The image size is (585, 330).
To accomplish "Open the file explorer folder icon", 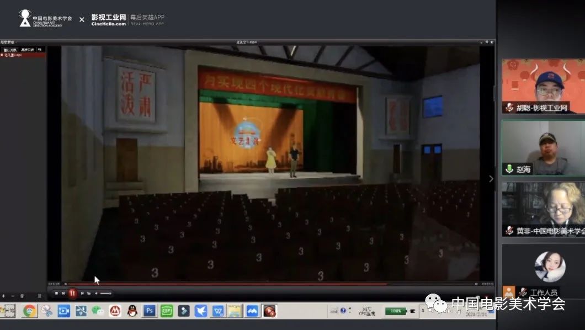I will point(235,311).
